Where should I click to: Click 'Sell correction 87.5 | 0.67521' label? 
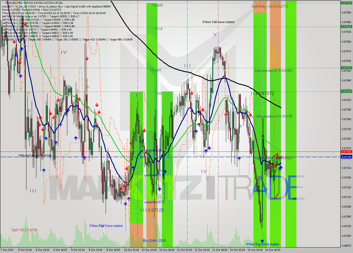click(x=274, y=71)
